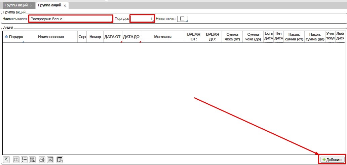Close the Группы акций tab

31,6
